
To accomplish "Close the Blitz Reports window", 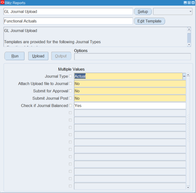I will click(193, 3).
